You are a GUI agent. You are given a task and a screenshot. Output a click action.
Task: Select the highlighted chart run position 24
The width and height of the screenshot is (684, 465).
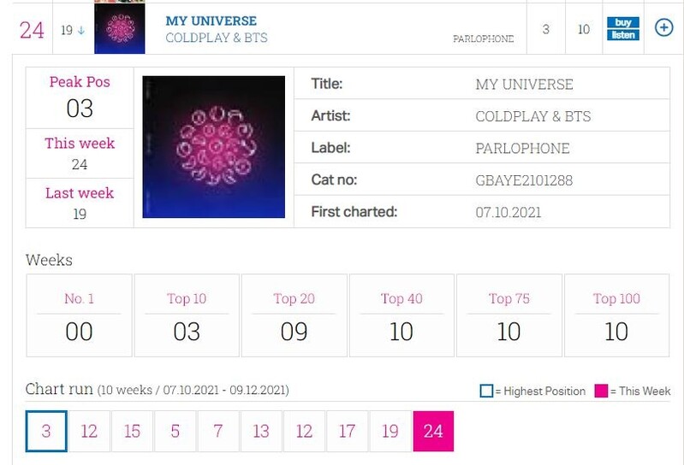(x=433, y=431)
